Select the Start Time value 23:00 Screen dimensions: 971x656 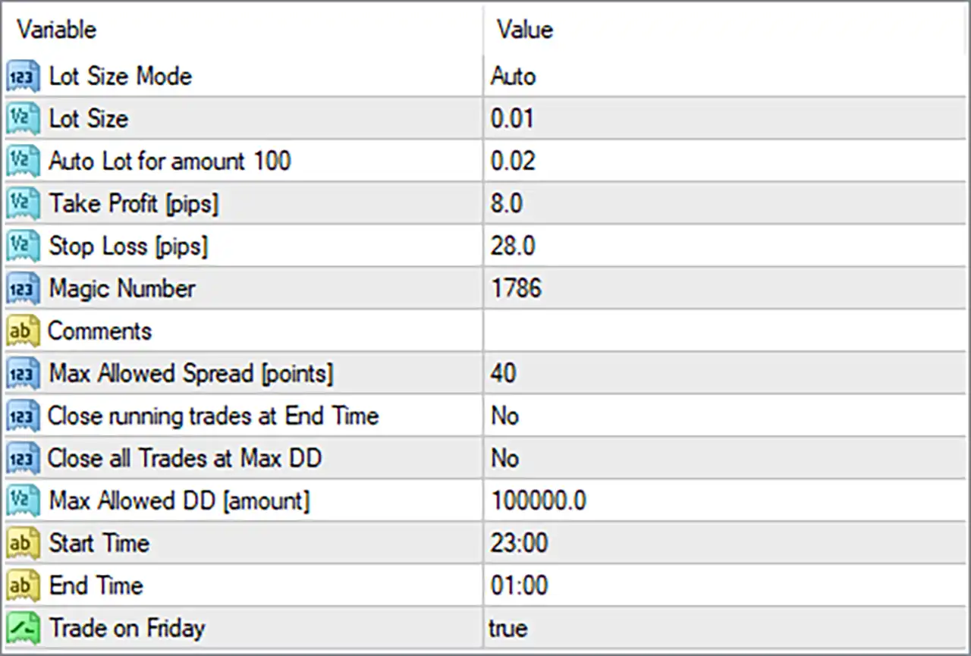point(520,544)
